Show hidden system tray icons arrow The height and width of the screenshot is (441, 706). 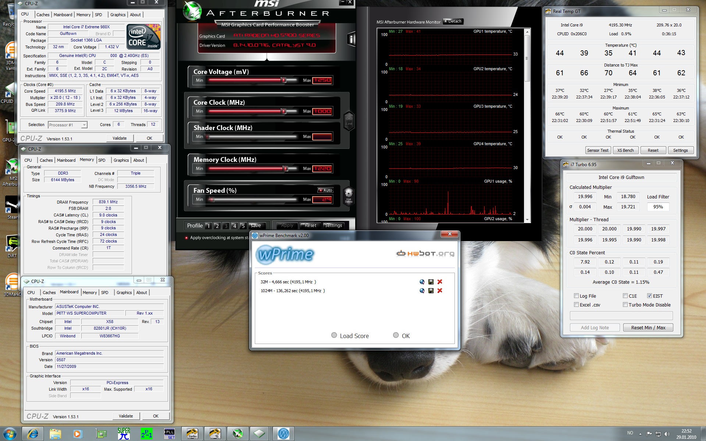pyautogui.click(x=641, y=434)
